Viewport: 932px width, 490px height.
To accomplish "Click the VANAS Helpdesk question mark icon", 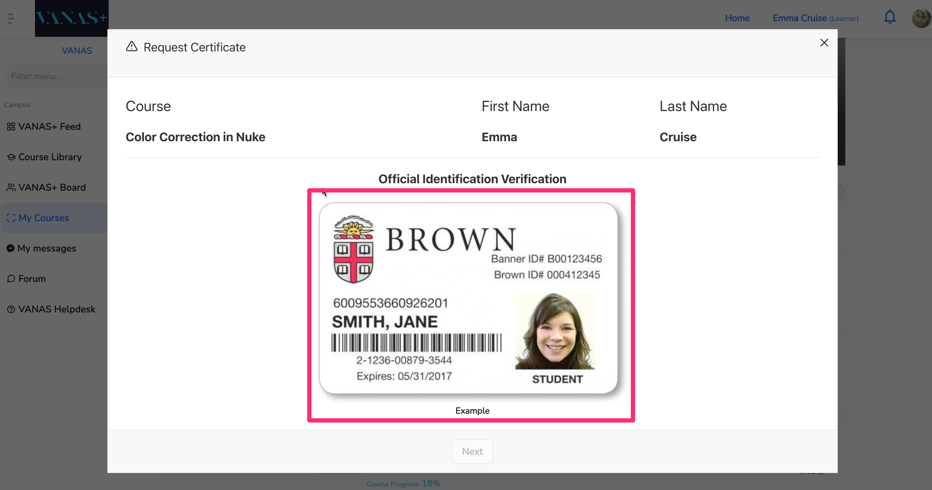I will tap(11, 309).
